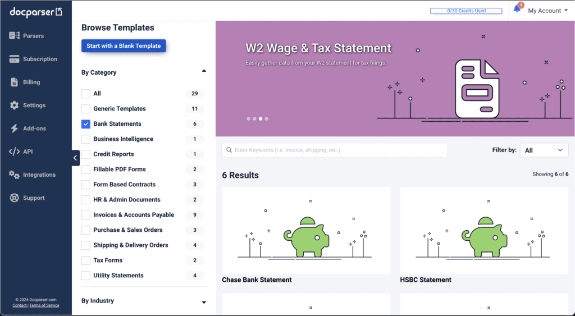575x316 pixels.
Task: Open the Terms of Service link
Action: click(x=44, y=305)
